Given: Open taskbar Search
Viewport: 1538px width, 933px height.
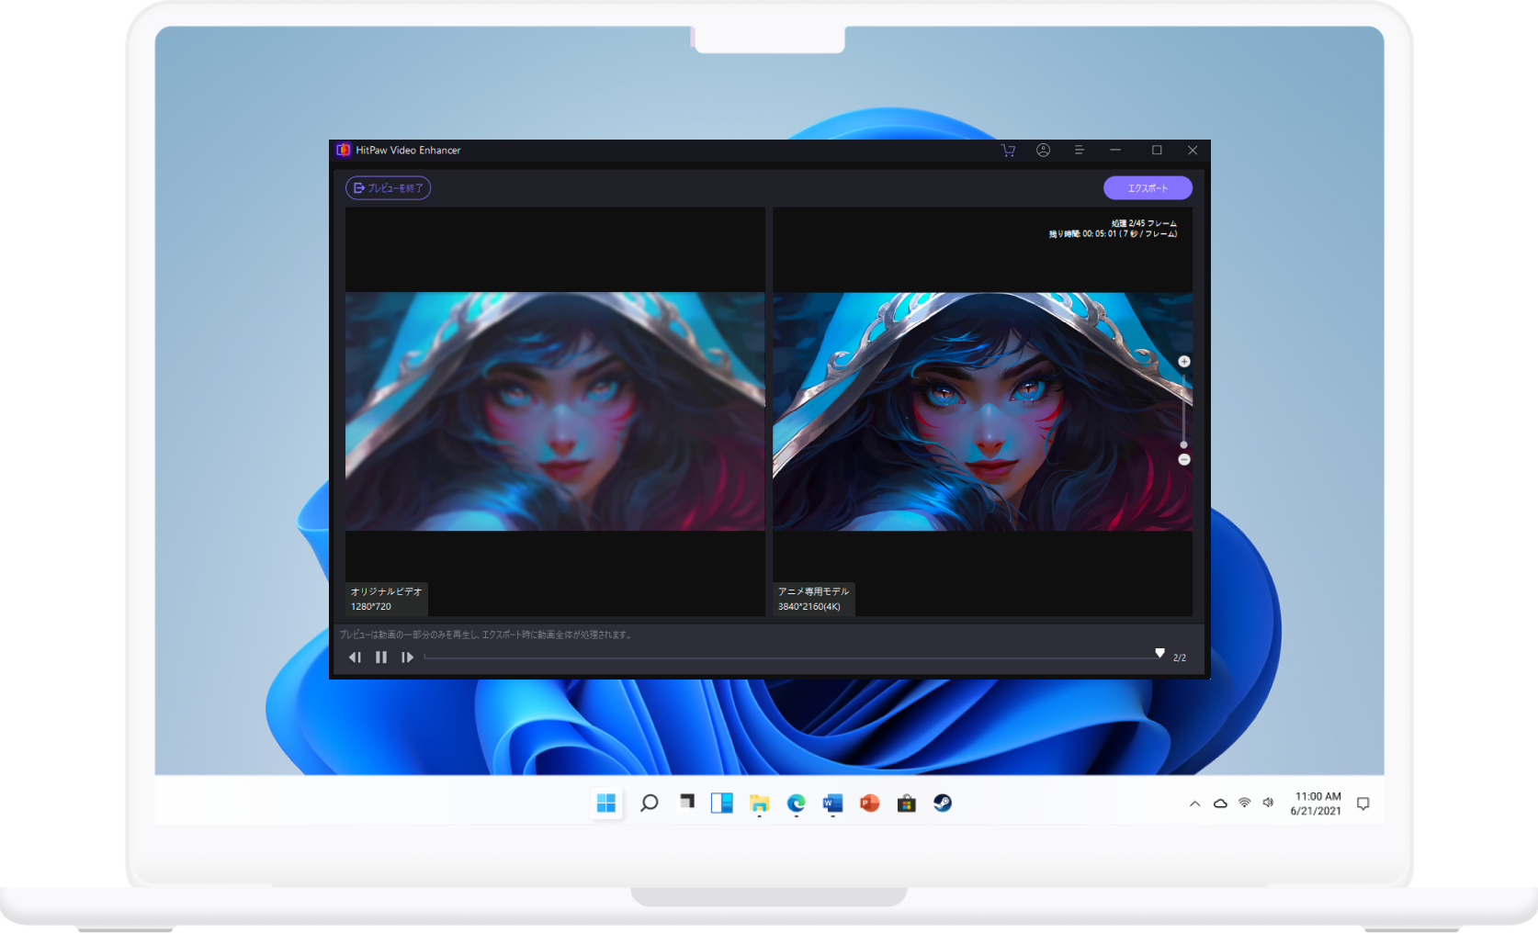Looking at the screenshot, I should 649,804.
